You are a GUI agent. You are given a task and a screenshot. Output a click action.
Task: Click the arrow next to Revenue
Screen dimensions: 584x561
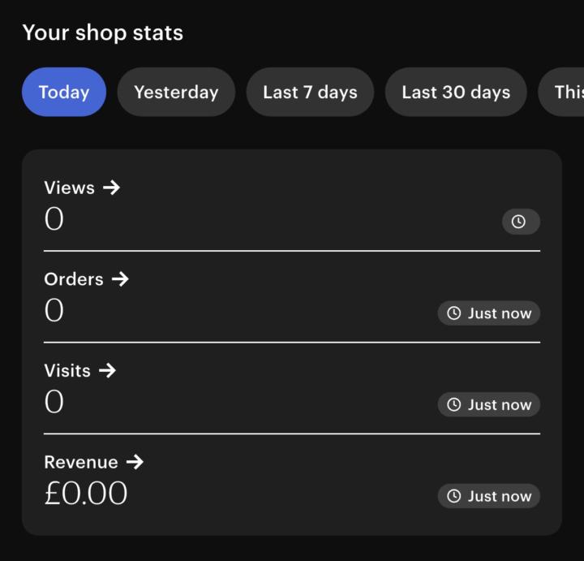click(x=135, y=462)
